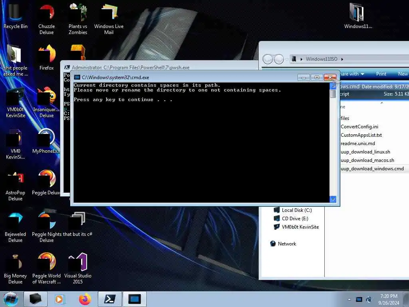The height and width of the screenshot is (307, 409).
Task: Launch Firefox from the taskbar
Action: (x=85, y=299)
